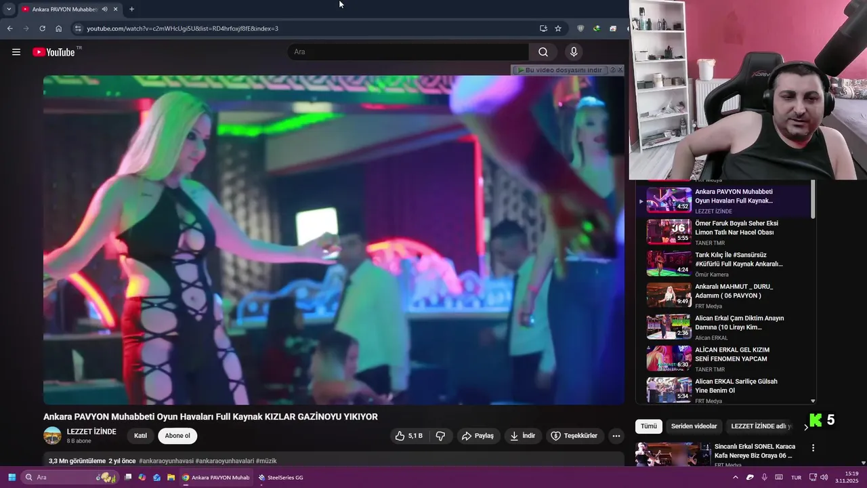Reload the page with refresh icon
Screen dimensions: 867x488
tap(42, 28)
